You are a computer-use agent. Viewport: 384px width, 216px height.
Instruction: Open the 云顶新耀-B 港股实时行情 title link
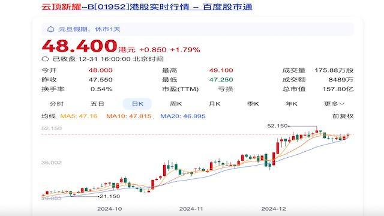coord(147,7)
